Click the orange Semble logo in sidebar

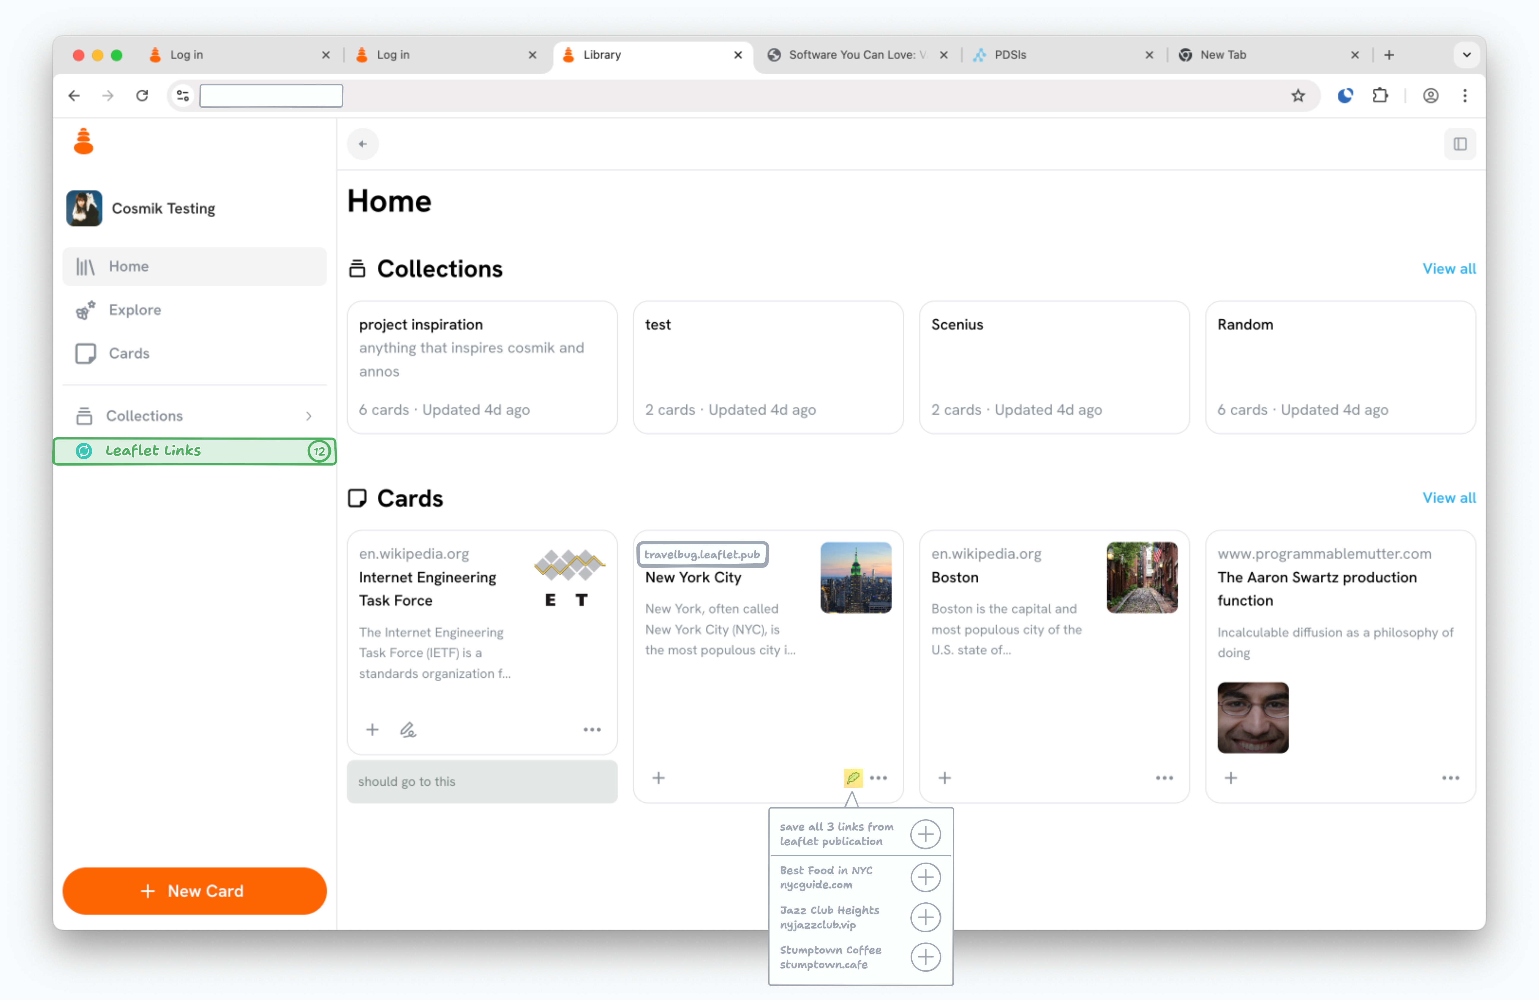83,142
